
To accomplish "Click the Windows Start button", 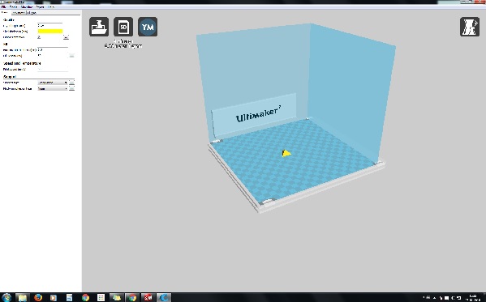I will point(6,297).
